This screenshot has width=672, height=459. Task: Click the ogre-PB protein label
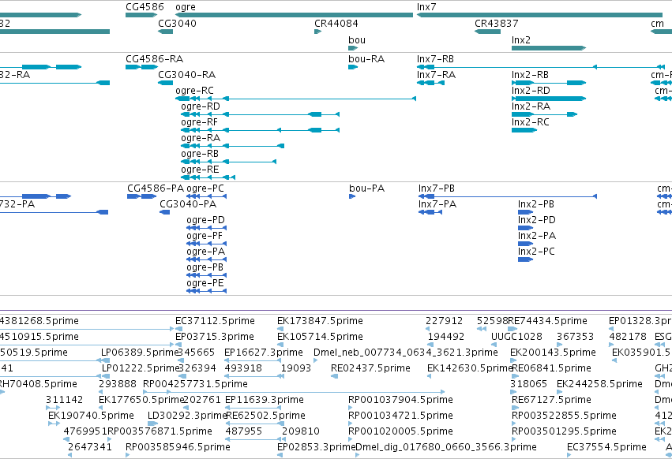pyautogui.click(x=205, y=267)
